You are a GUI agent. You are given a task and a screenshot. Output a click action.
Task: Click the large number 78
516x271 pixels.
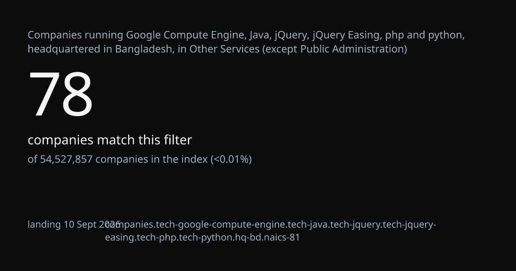coord(60,94)
